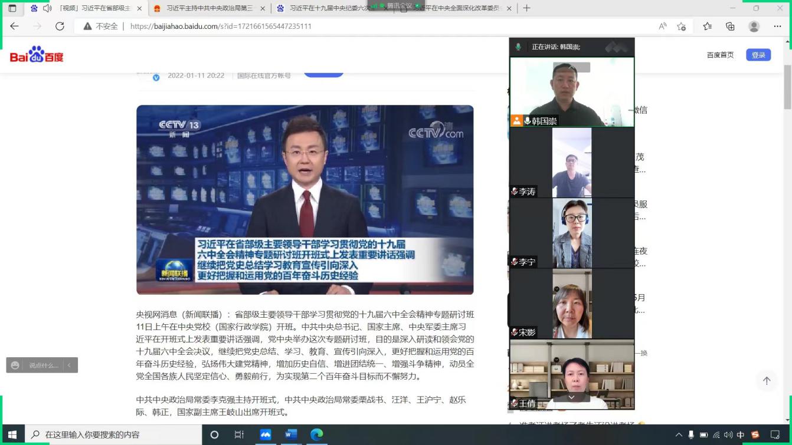Screen dimensions: 792x445
Task: Open Microsoft Edge from the taskbar
Action: (x=317, y=435)
